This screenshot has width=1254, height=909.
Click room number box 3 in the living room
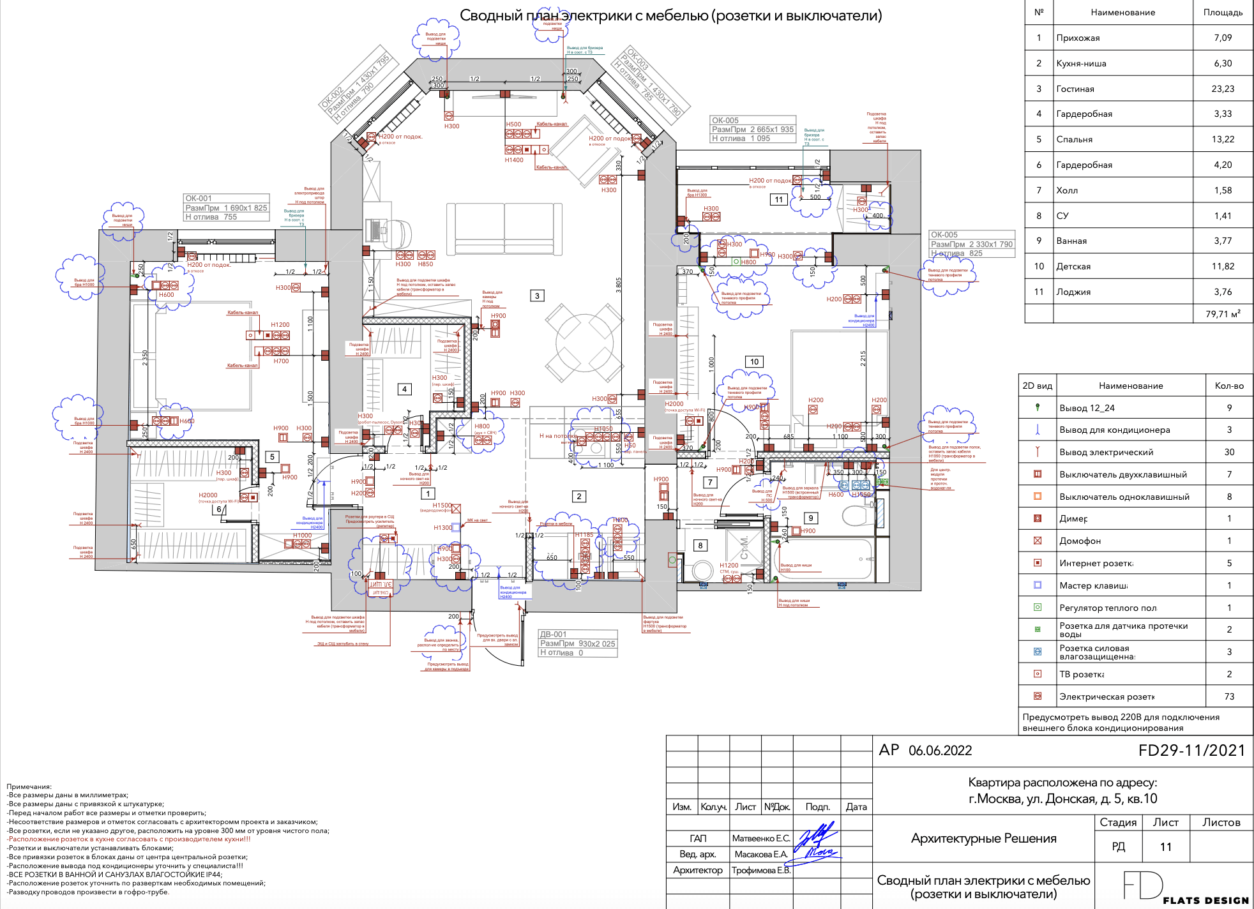[x=537, y=296]
